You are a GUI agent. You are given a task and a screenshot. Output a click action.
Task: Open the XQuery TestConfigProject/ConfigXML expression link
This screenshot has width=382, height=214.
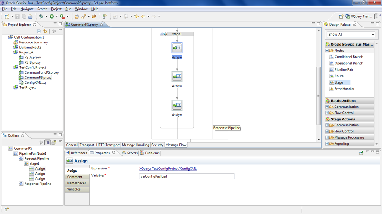click(x=168, y=168)
